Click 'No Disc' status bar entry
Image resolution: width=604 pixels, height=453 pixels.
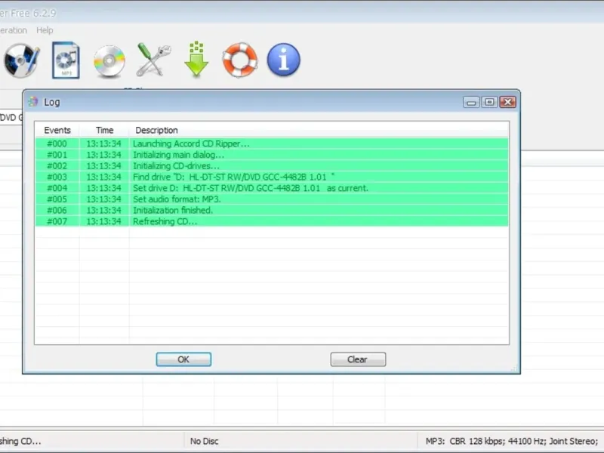[204, 441]
